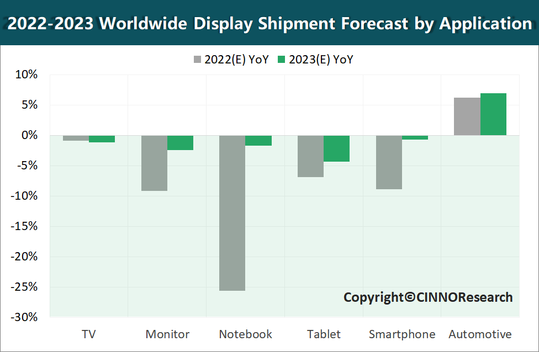Click the Tablet 2022 gray bar

[310, 156]
